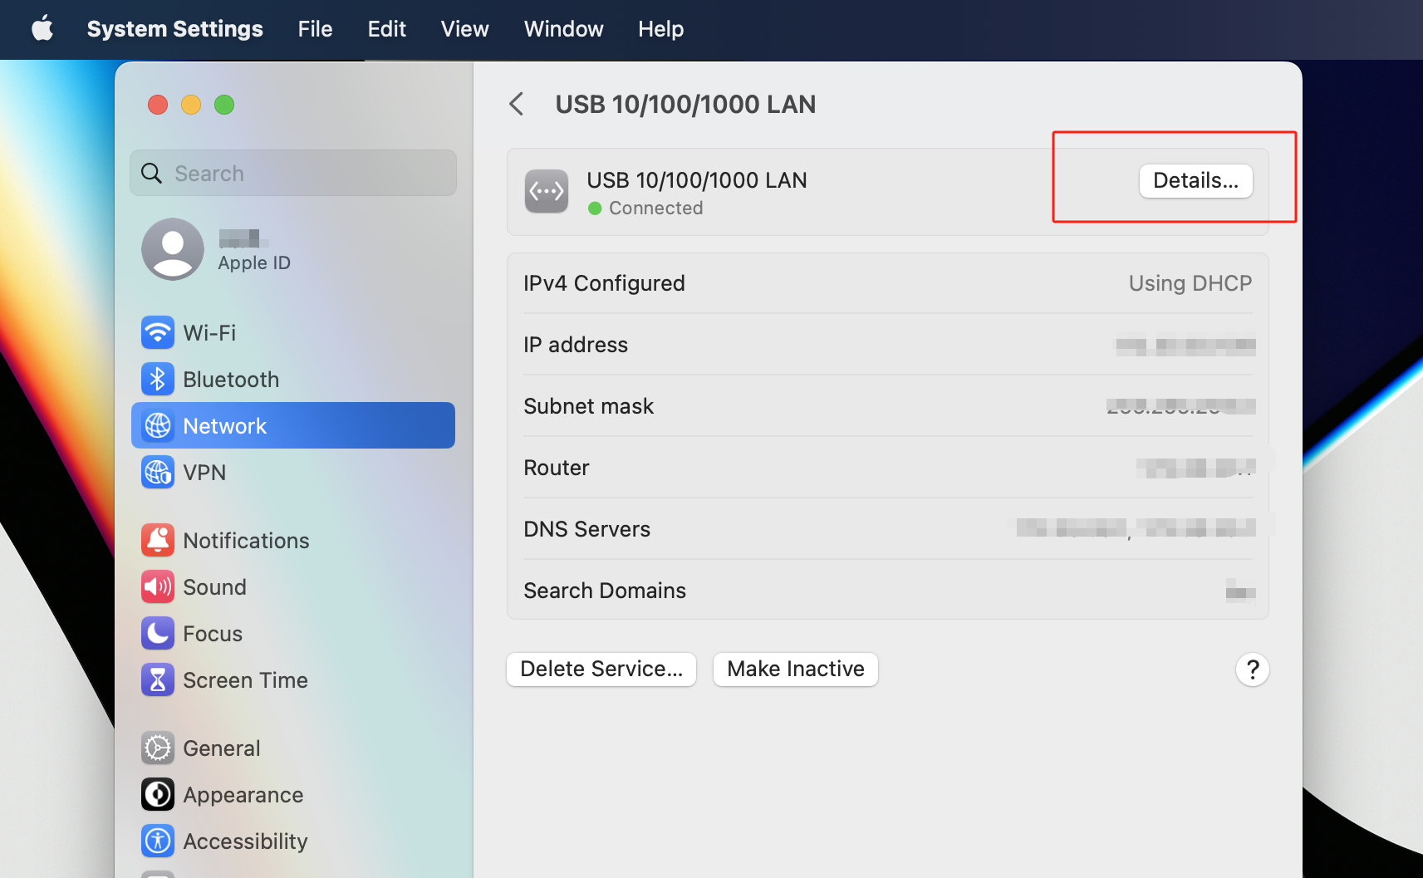
Task: Click the VPN icon in the sidebar
Action: pyautogui.click(x=158, y=473)
